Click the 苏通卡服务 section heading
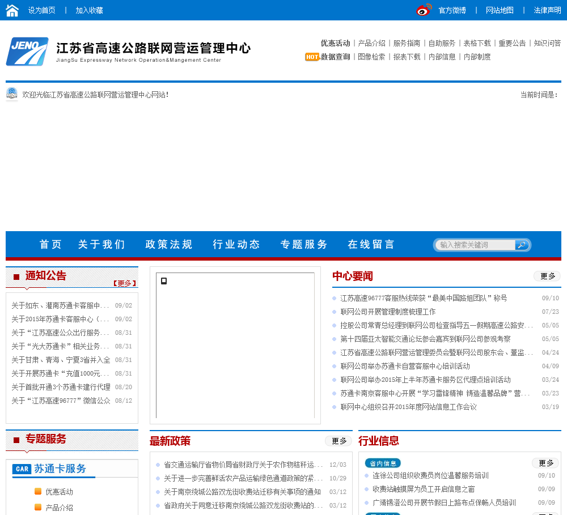Image resolution: width=567 pixels, height=515 pixels. coord(60,469)
